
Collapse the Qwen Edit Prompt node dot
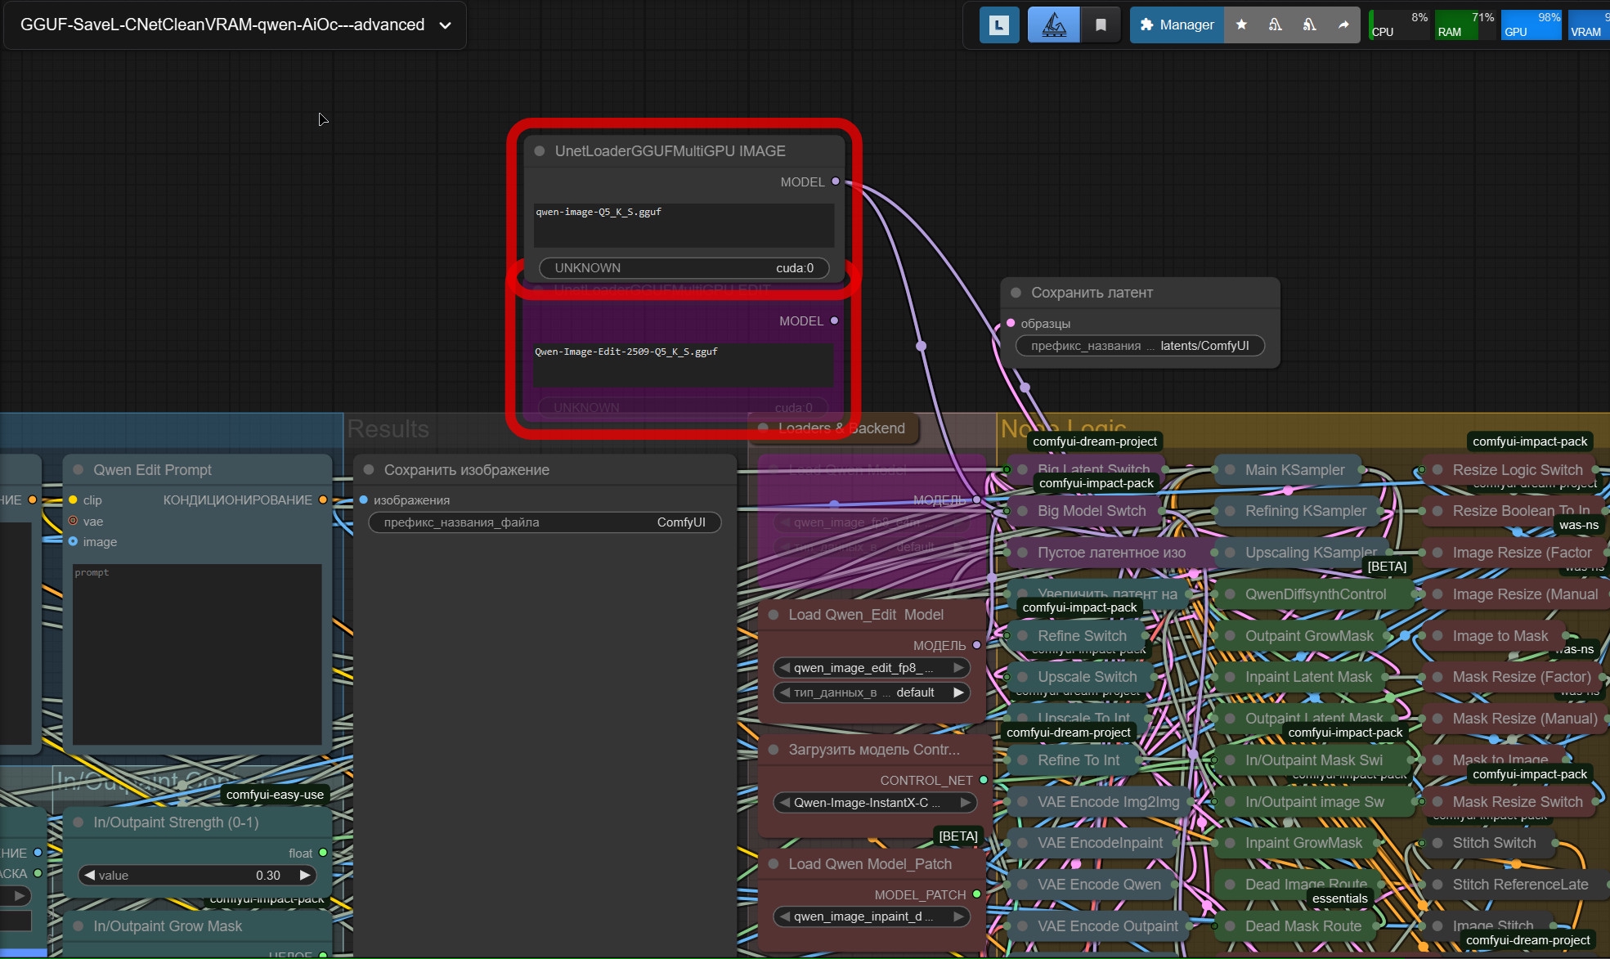[x=78, y=470]
